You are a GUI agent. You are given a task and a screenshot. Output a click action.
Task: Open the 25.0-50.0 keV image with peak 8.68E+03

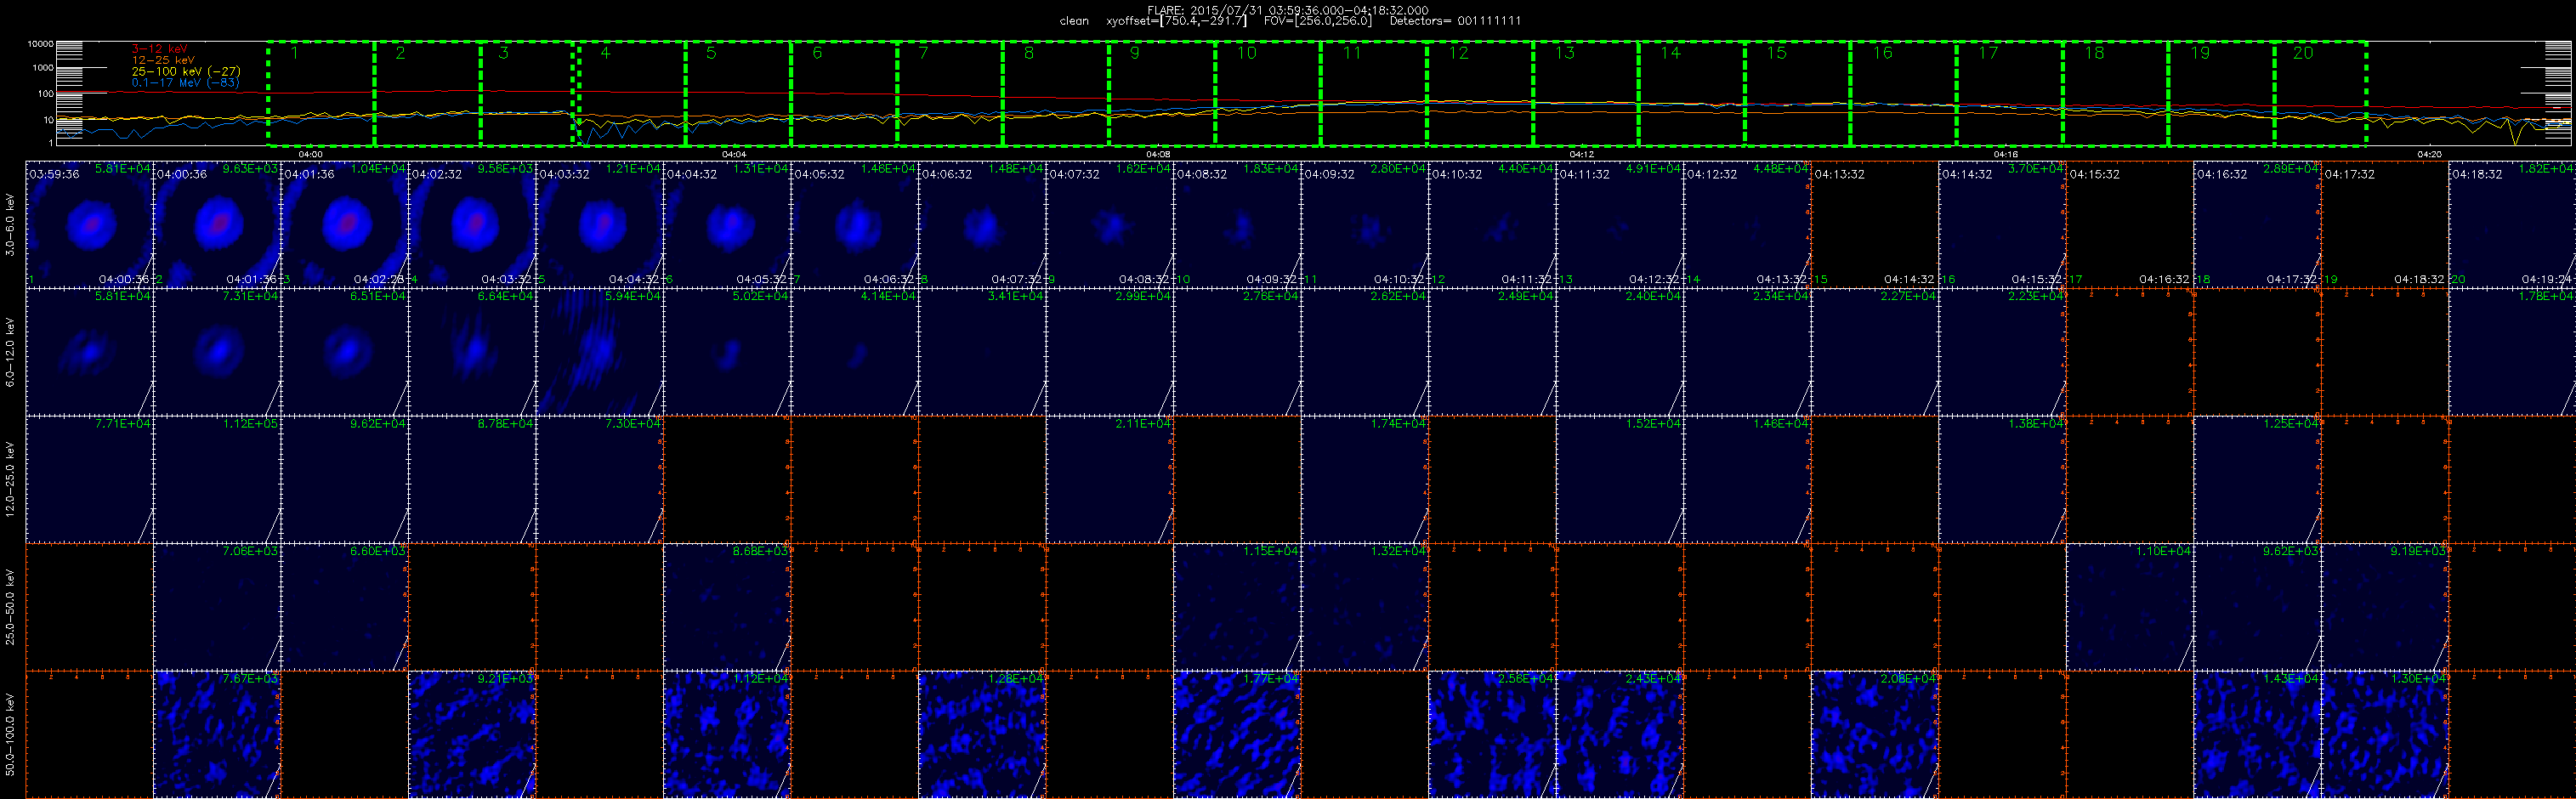(727, 607)
